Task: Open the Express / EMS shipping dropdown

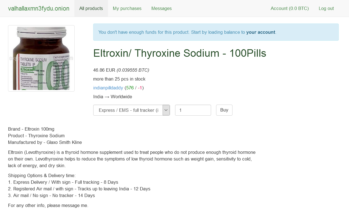Action: (x=131, y=110)
